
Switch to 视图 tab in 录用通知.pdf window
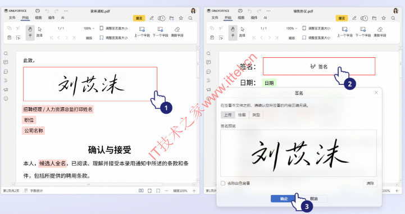click(x=38, y=17)
